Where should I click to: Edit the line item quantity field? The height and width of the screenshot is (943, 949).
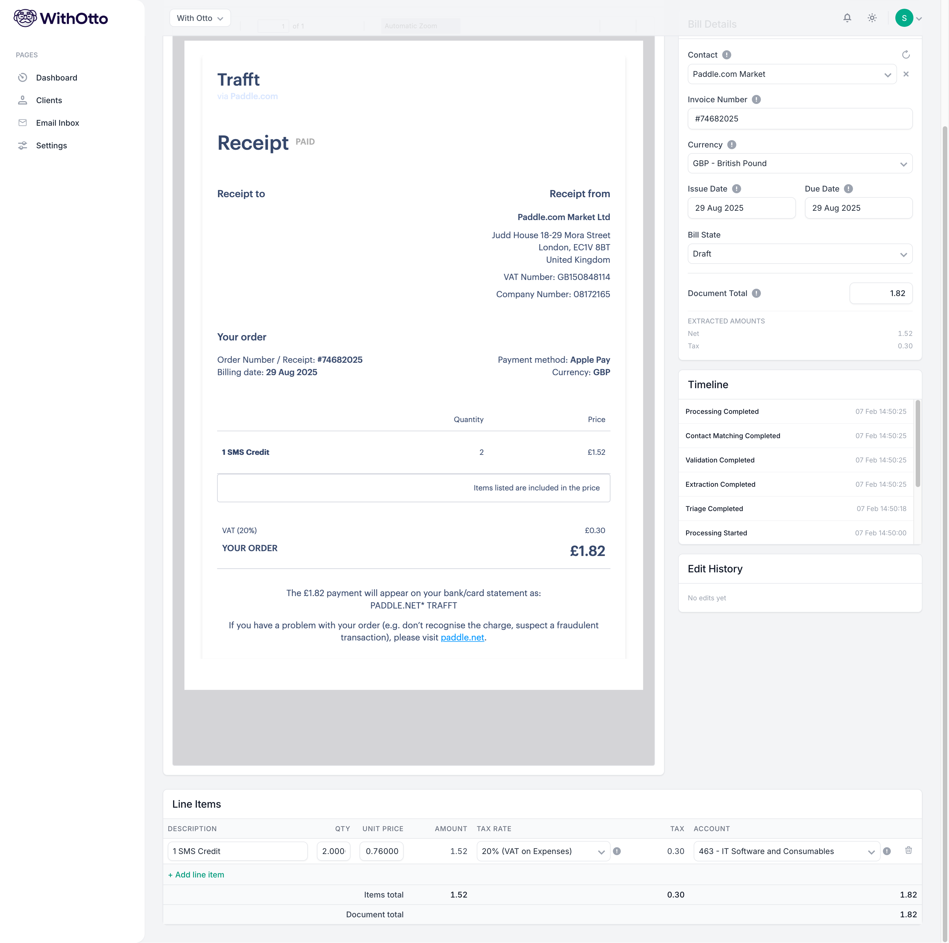click(x=334, y=851)
